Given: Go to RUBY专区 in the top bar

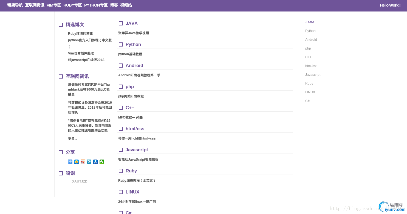Looking at the screenshot, I should 73,5.
